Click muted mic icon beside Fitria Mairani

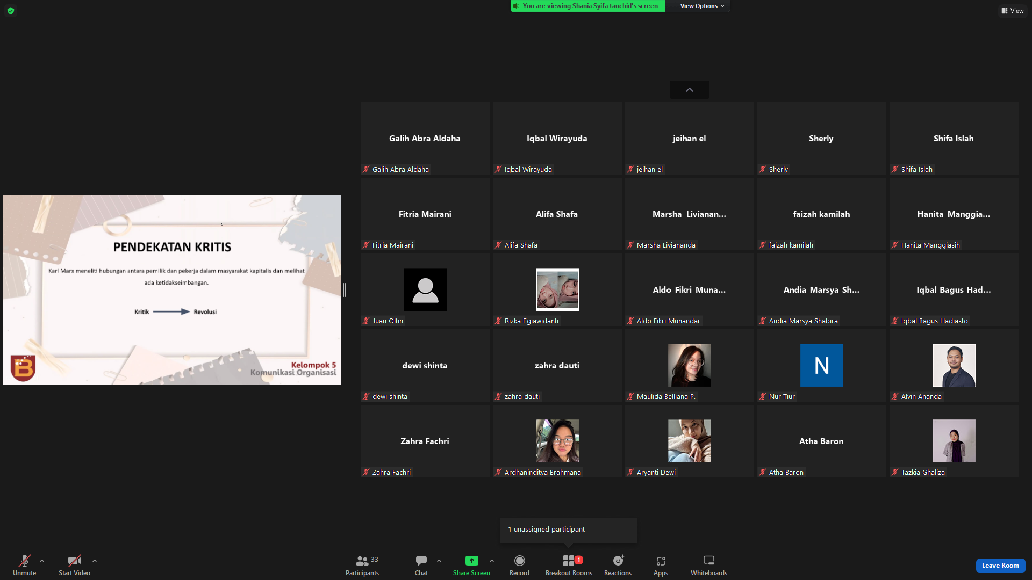(x=367, y=245)
